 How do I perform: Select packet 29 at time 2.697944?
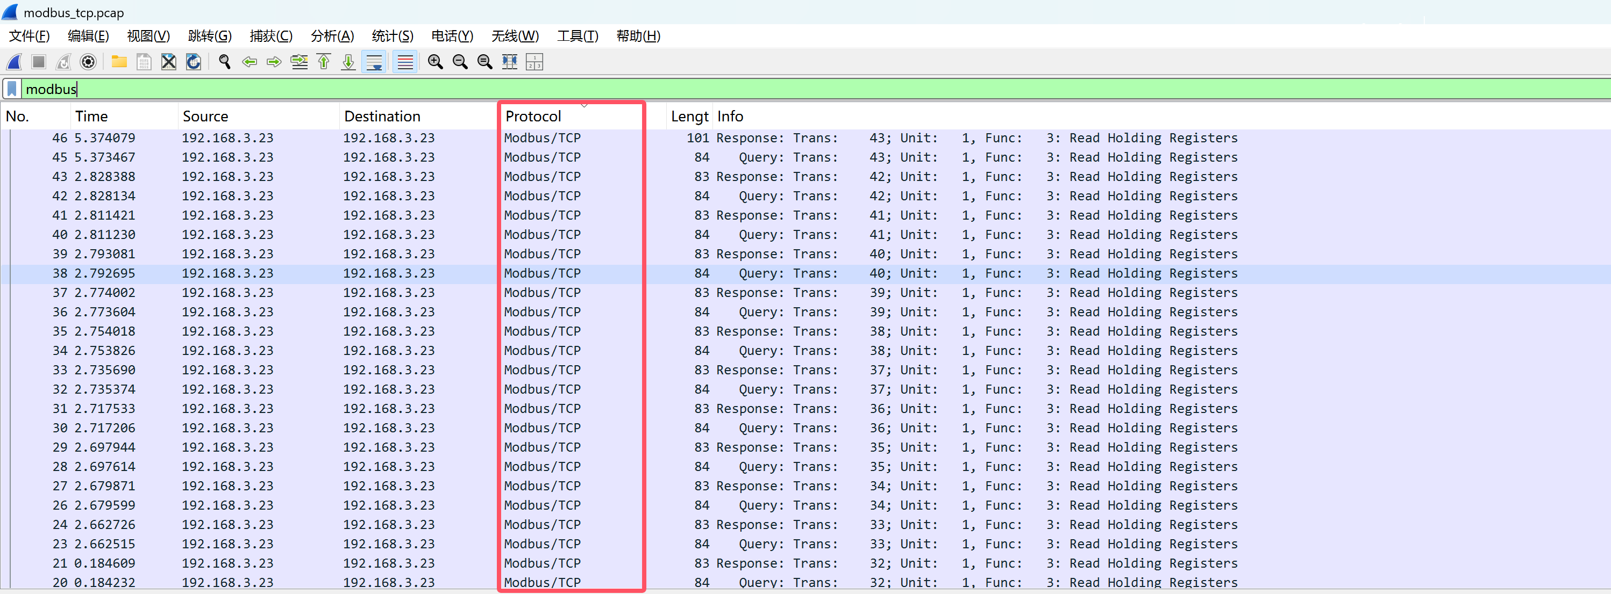(805, 448)
